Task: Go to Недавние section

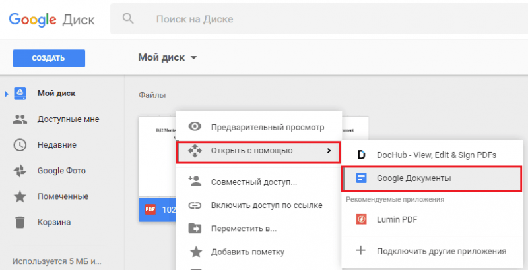Action: coord(57,145)
